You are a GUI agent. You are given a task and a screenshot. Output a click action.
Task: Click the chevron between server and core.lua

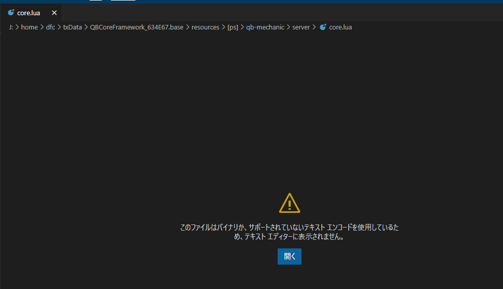[314, 27]
